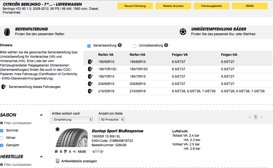
Task: Click the Neues Fahrzeug button
Action: pyautogui.click(x=135, y=6)
